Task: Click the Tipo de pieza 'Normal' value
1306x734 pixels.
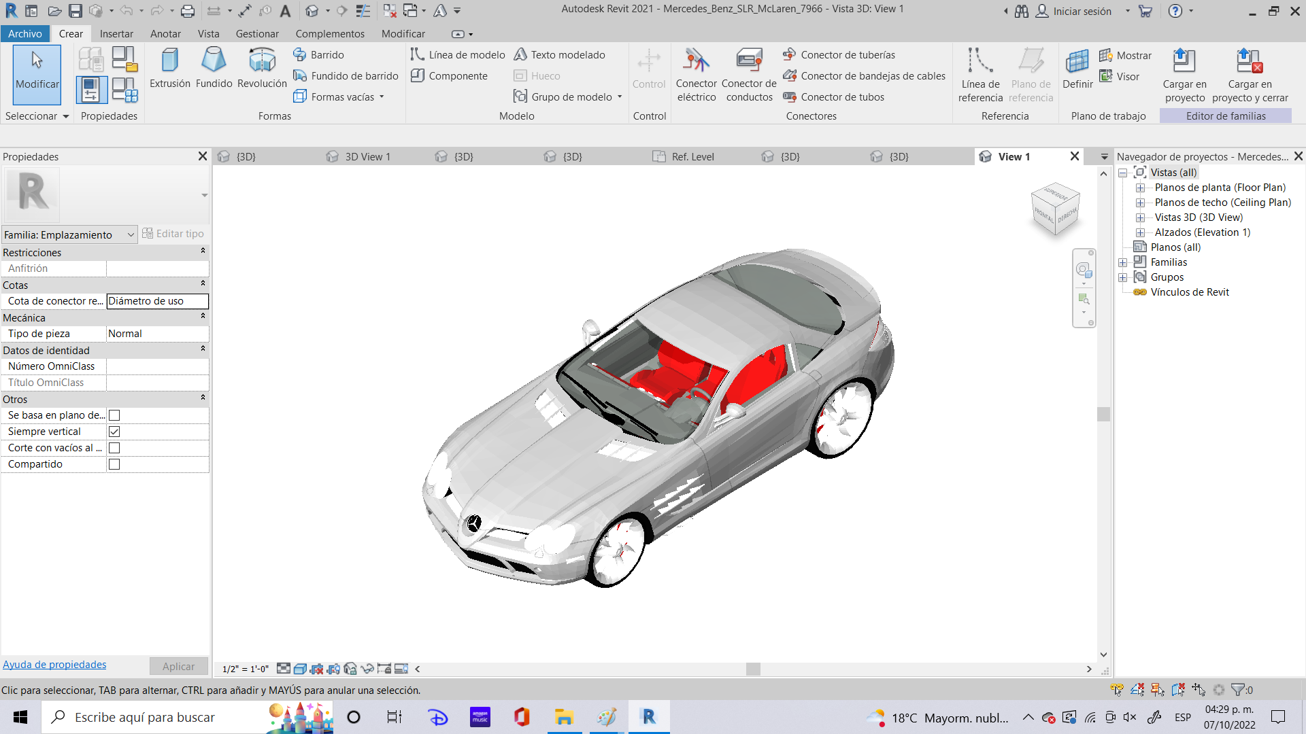Action: [x=157, y=334]
